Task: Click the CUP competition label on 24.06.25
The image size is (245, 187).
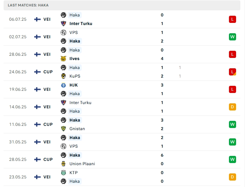Action: point(48,72)
